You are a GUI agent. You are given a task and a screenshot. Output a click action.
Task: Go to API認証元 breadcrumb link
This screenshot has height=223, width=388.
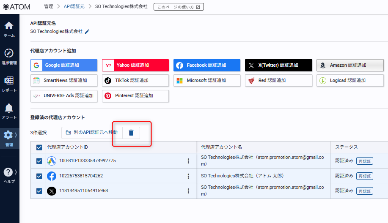click(74, 7)
